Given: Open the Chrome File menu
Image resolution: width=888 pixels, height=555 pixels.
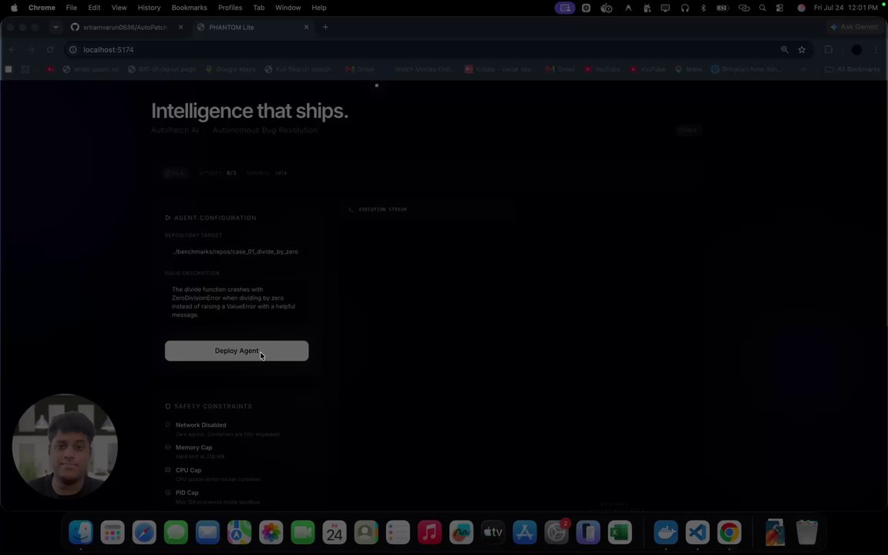Looking at the screenshot, I should 72,8.
